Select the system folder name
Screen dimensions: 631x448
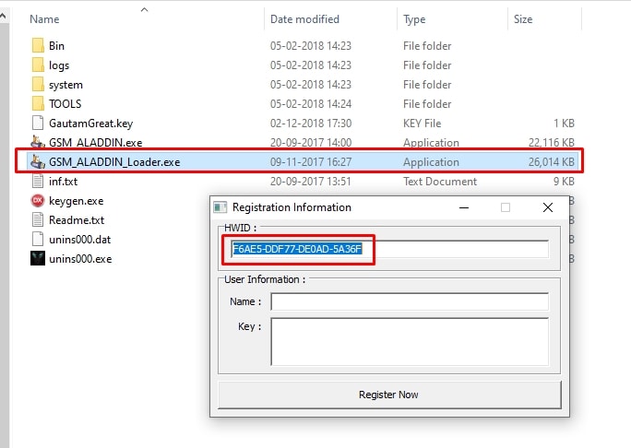coord(66,85)
